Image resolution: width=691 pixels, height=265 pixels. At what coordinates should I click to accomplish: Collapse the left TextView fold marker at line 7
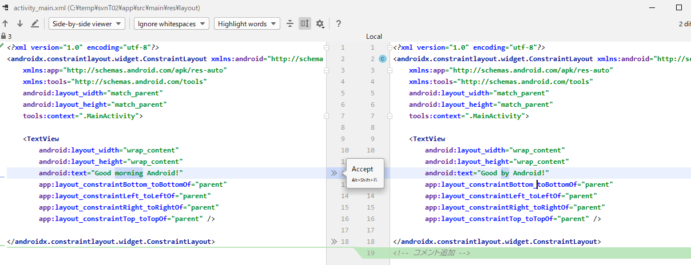[326, 116]
